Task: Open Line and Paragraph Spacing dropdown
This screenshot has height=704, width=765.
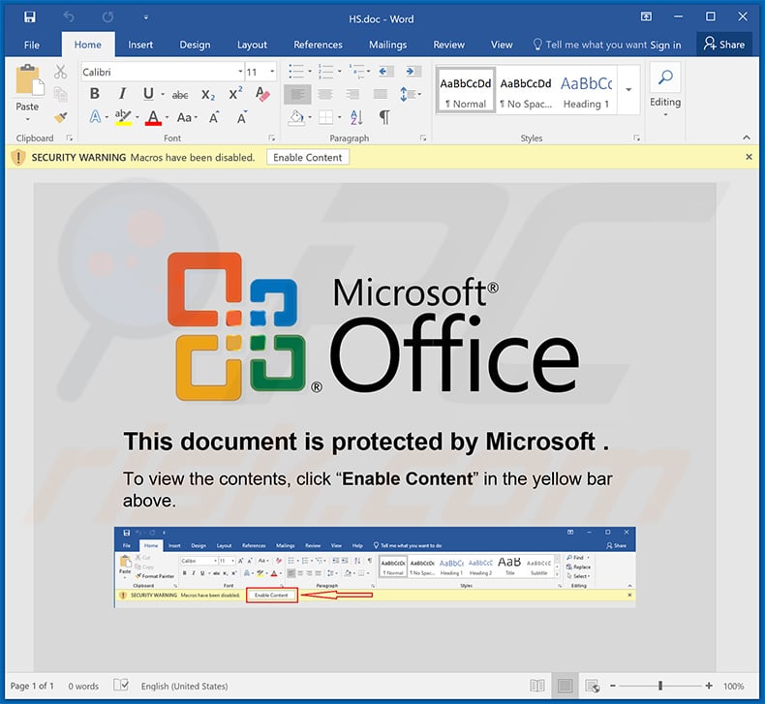Action: click(410, 94)
